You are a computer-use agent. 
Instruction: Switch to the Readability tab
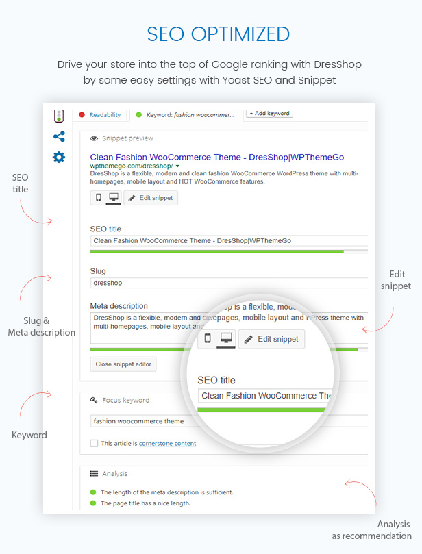tap(105, 115)
